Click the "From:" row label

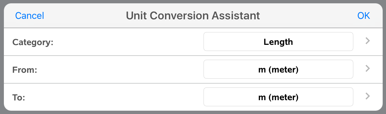(x=25, y=70)
